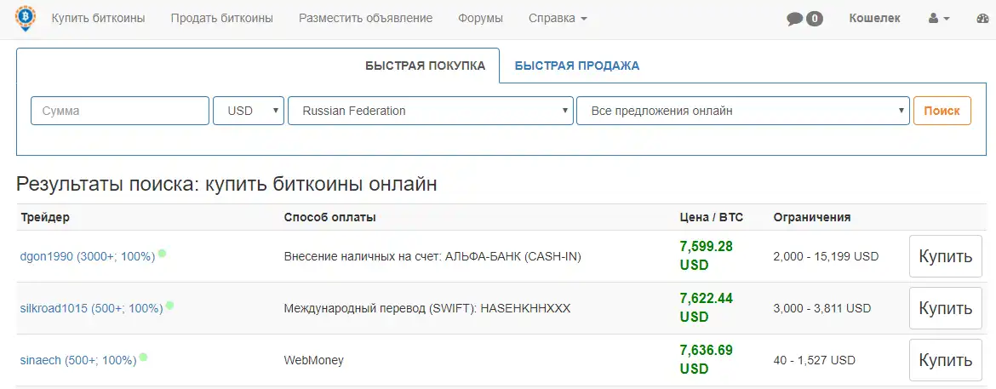
Task: Click the SWIFT HASEHKHHXXX payment method text
Action: (x=426, y=309)
